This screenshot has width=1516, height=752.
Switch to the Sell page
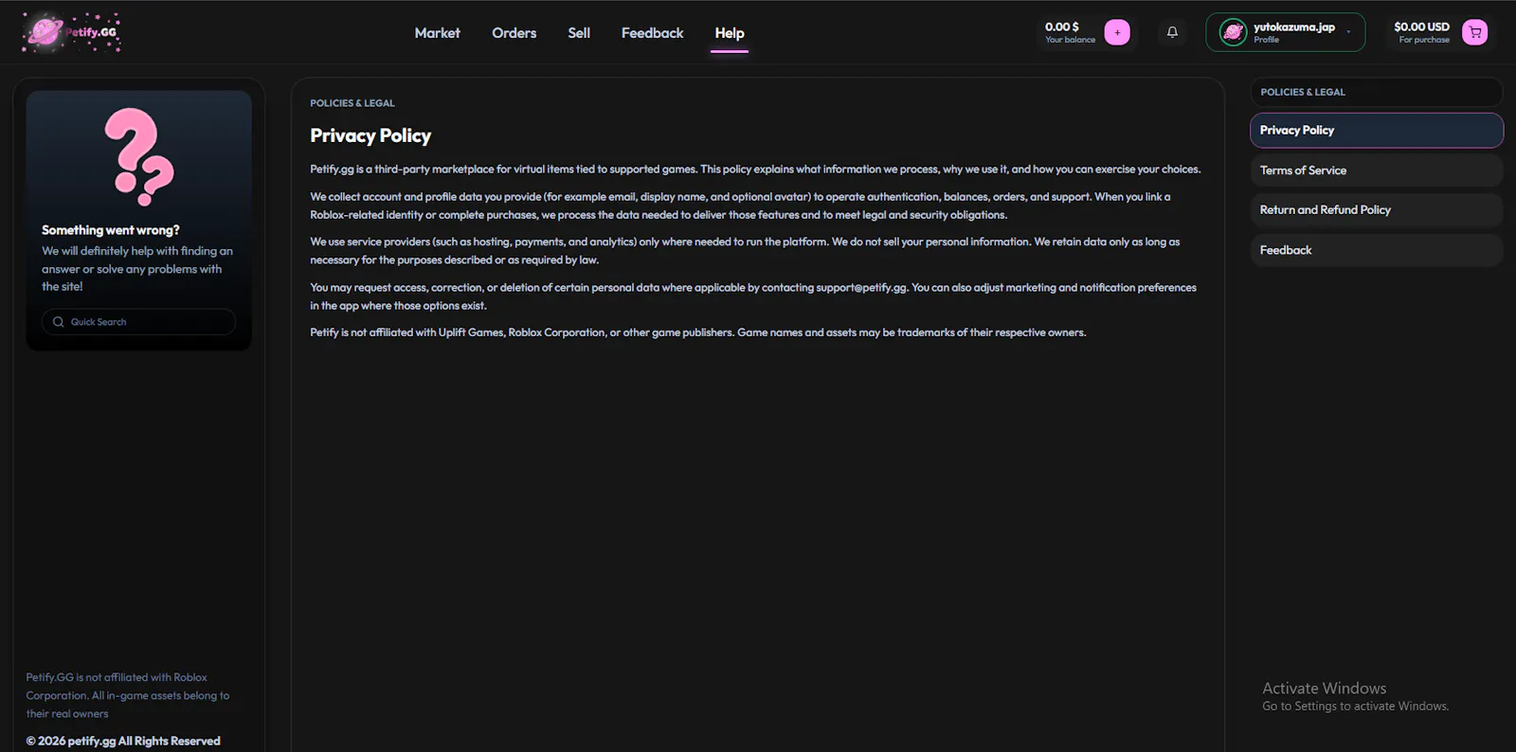(x=579, y=32)
